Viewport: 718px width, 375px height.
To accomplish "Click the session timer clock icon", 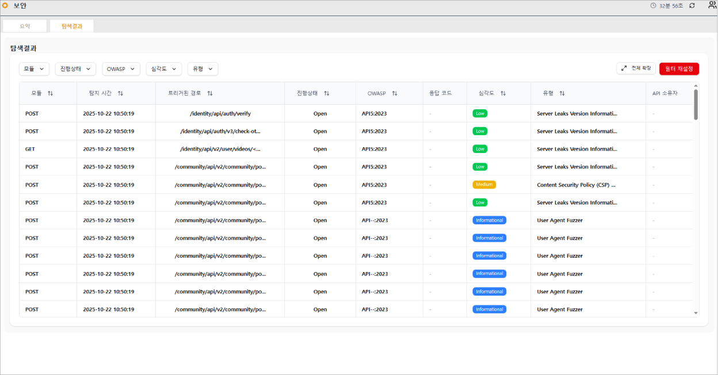I will (653, 6).
